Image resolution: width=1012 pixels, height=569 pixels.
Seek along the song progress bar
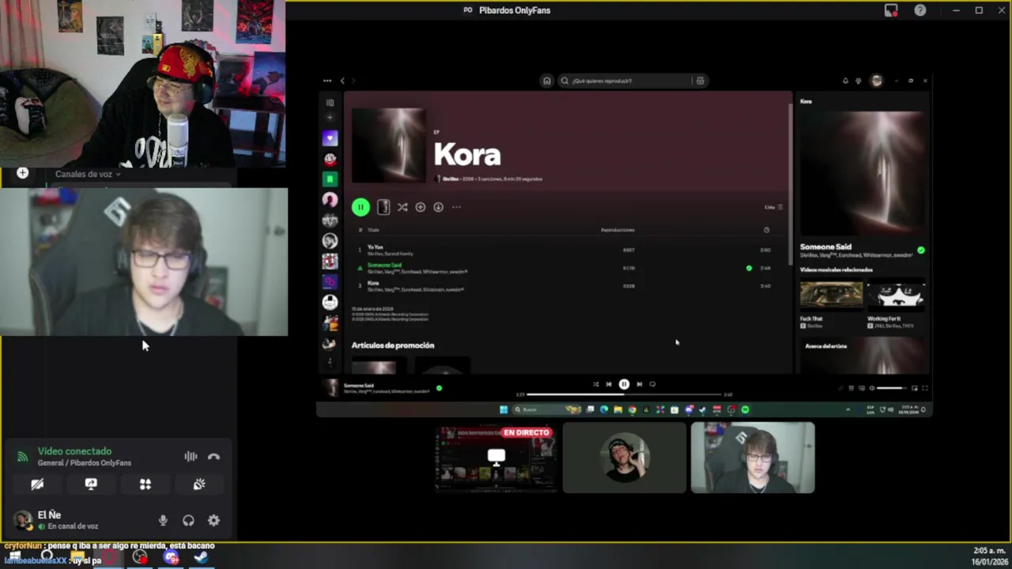pos(625,394)
